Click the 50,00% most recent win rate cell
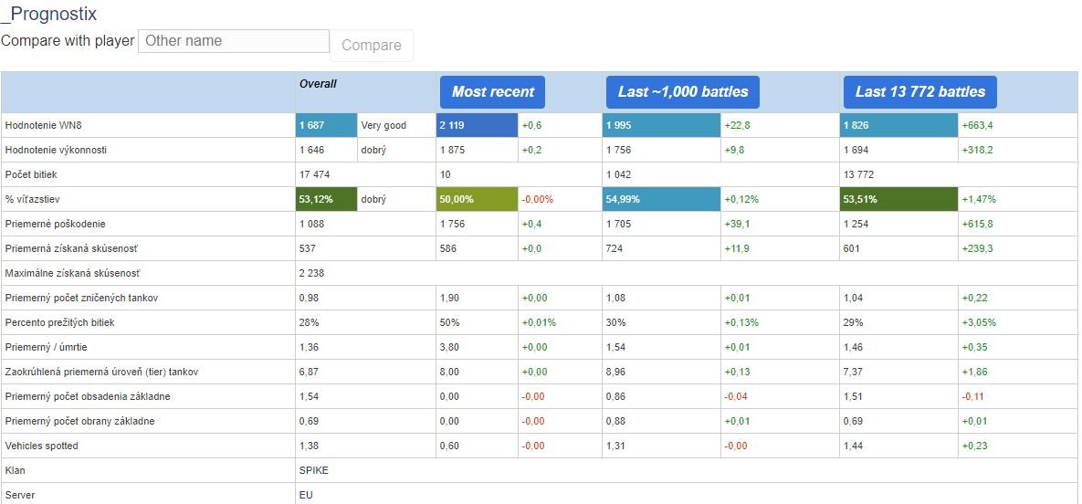The height and width of the screenshot is (504, 1082). 477,200
